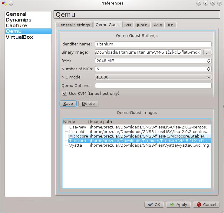This screenshot has width=224, height=213.
Task: Click the Qemu Options text field
Action: (x=153, y=85)
